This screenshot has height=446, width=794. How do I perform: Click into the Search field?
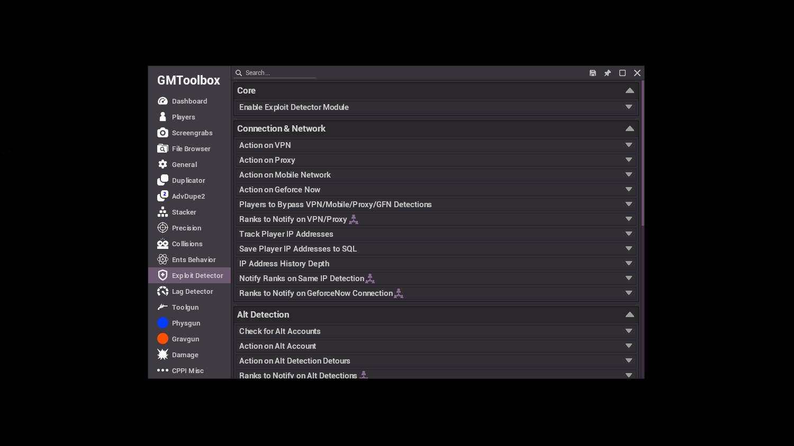click(x=275, y=73)
